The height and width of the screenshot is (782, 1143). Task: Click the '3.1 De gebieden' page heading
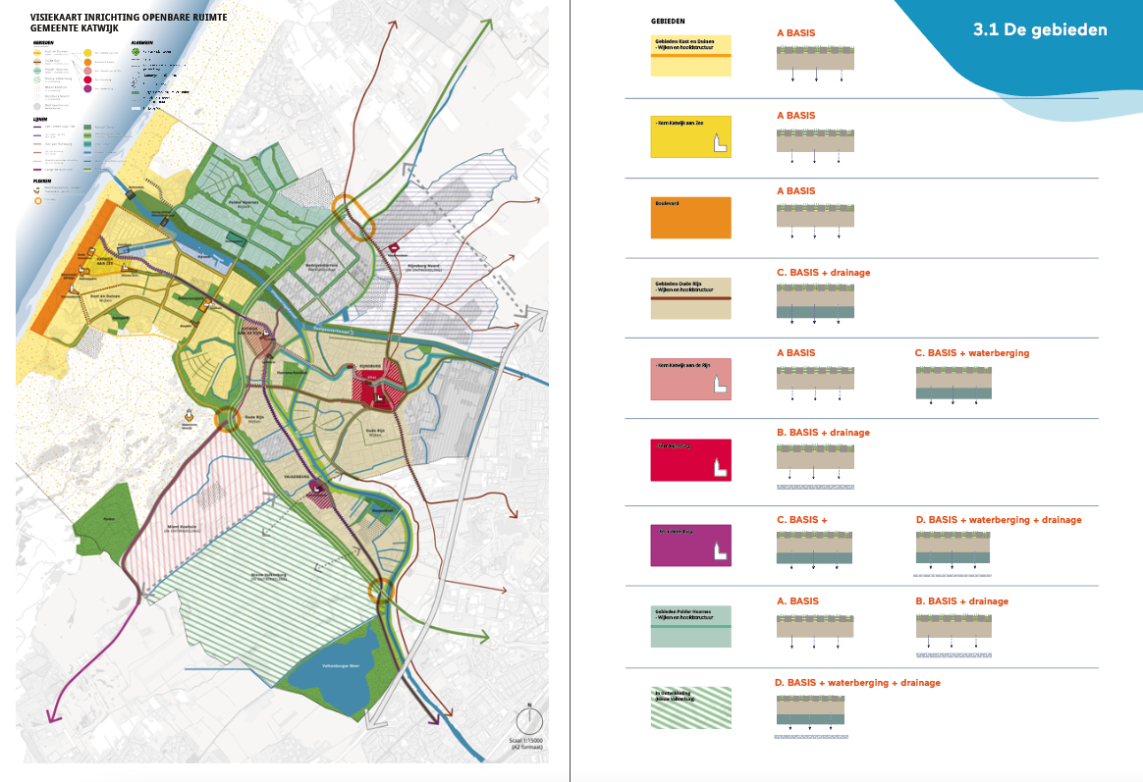[1040, 29]
